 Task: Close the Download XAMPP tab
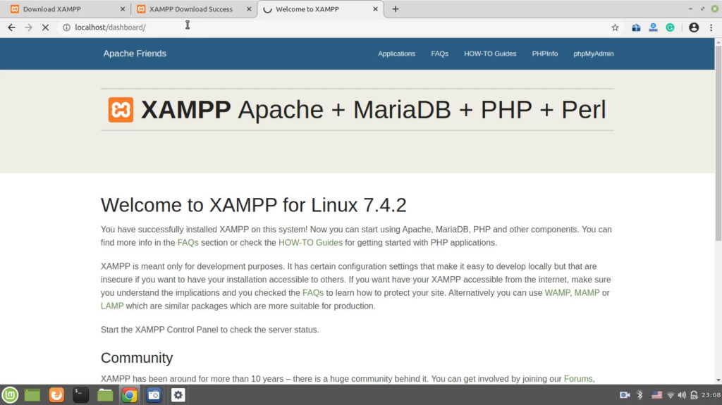tap(123, 8)
